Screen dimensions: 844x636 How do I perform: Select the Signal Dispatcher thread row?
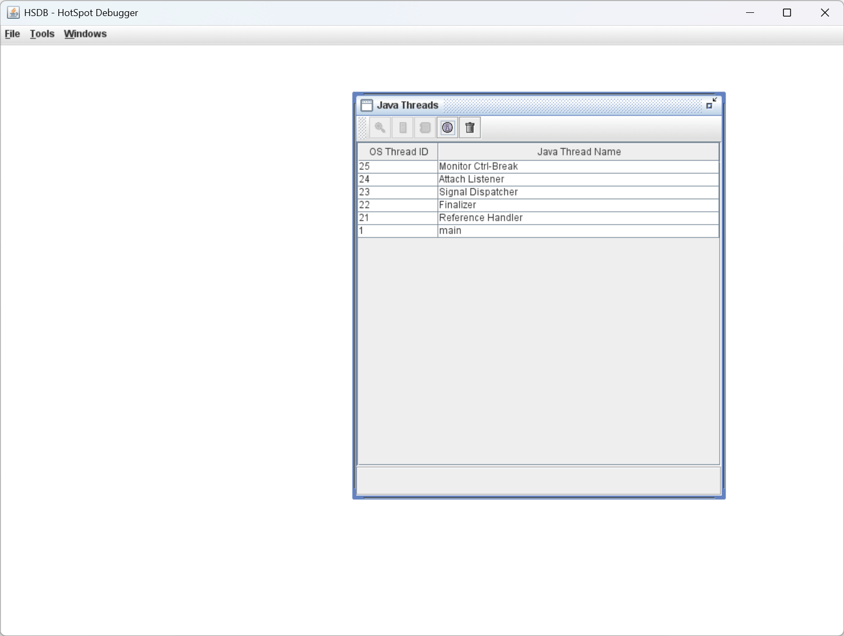[x=538, y=192]
